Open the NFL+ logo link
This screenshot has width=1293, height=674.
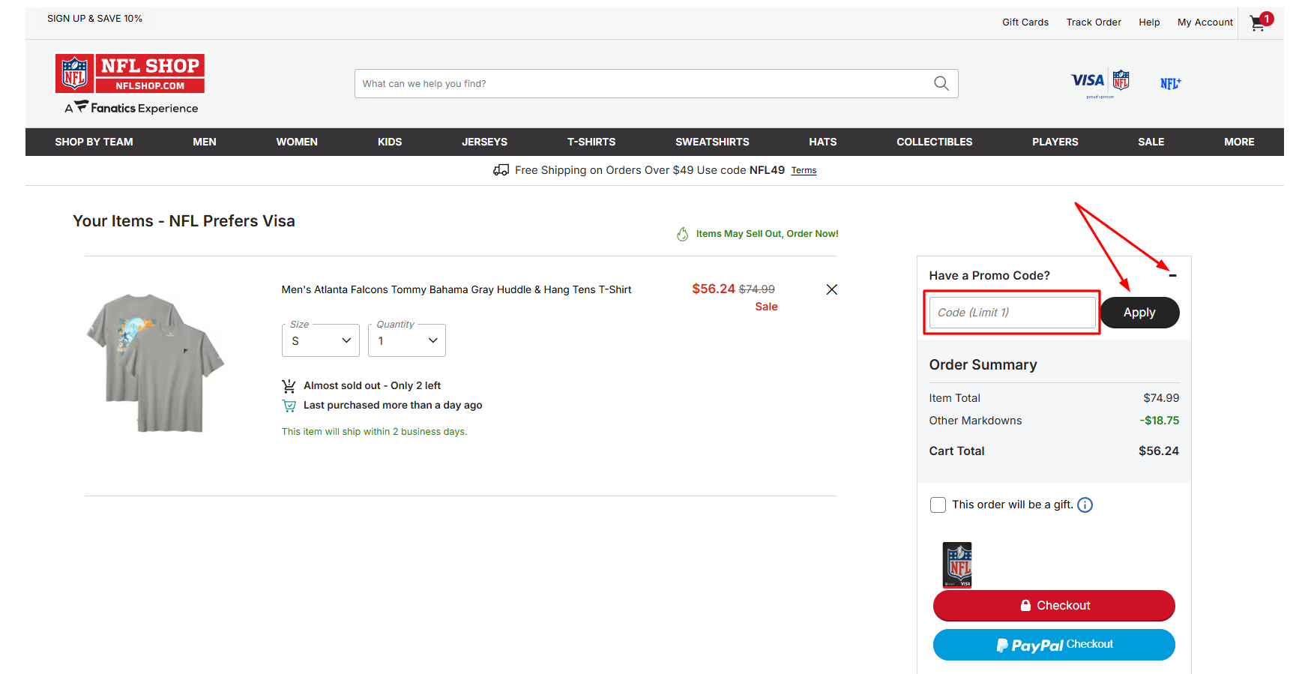(x=1170, y=83)
